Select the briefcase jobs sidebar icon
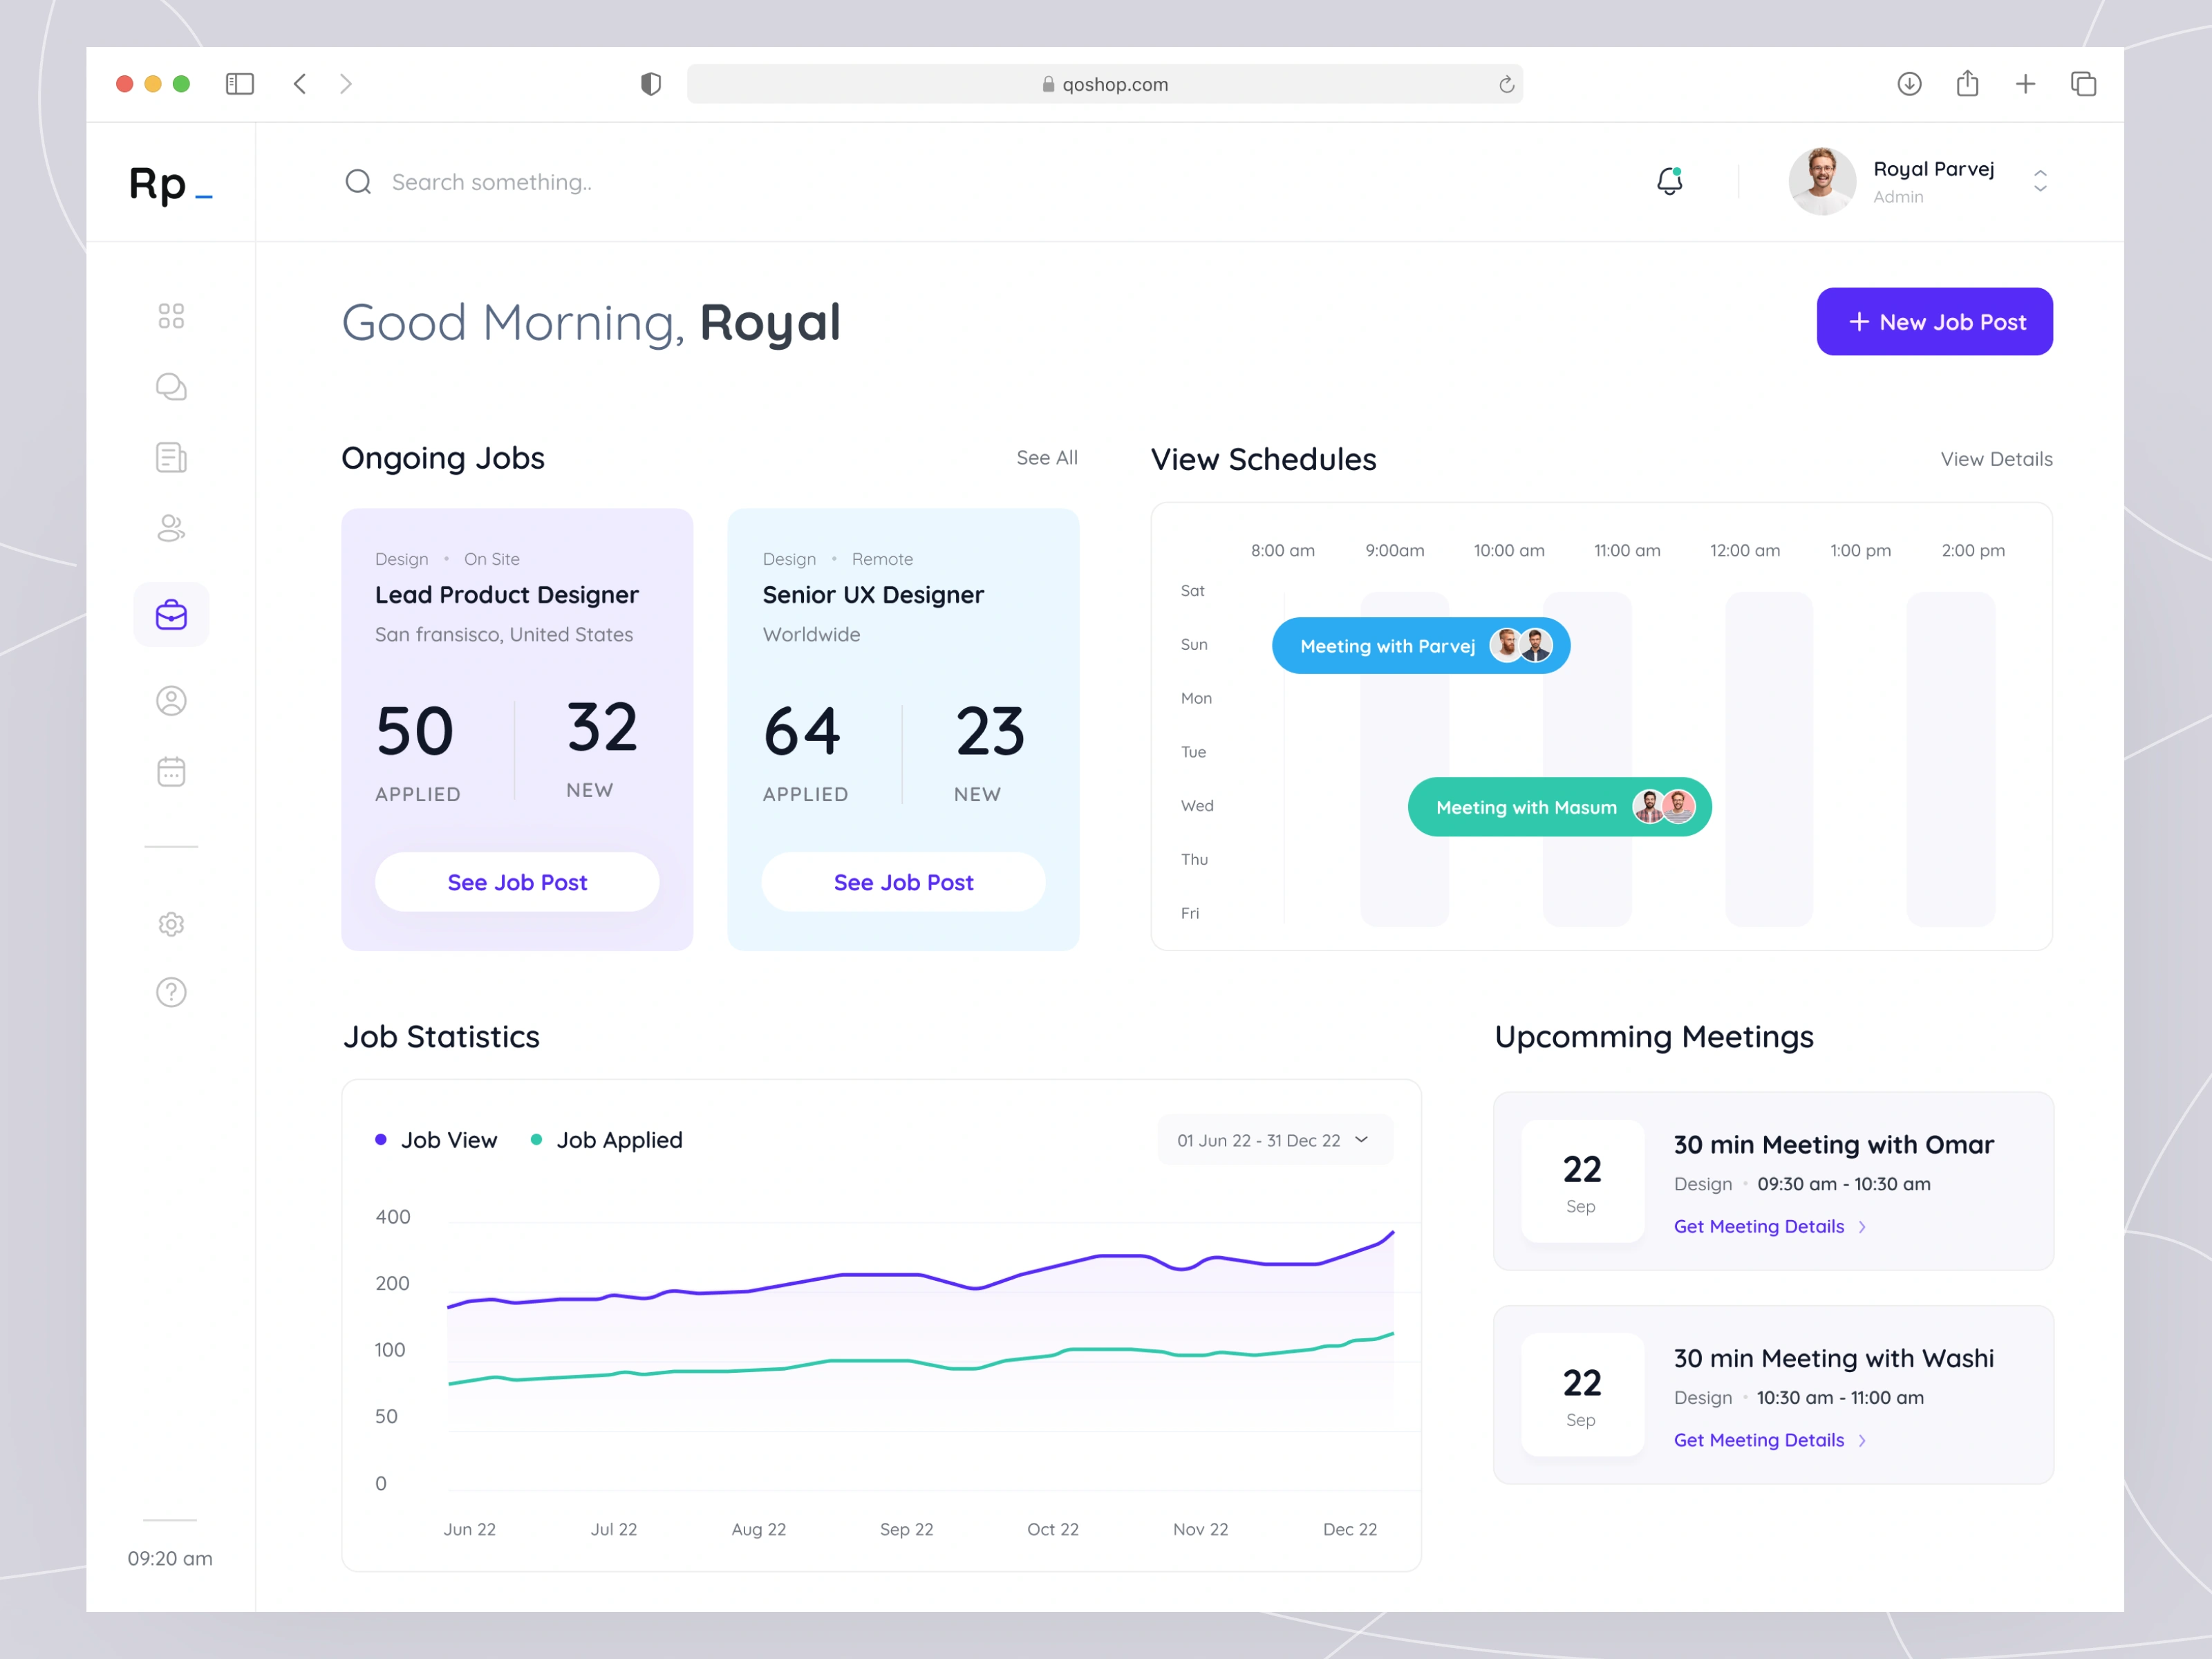Viewport: 2212px width, 1659px height. (171, 614)
